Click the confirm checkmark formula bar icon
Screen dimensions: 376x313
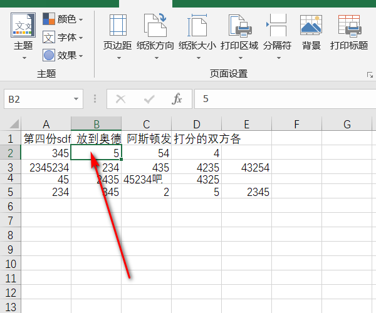pos(149,99)
